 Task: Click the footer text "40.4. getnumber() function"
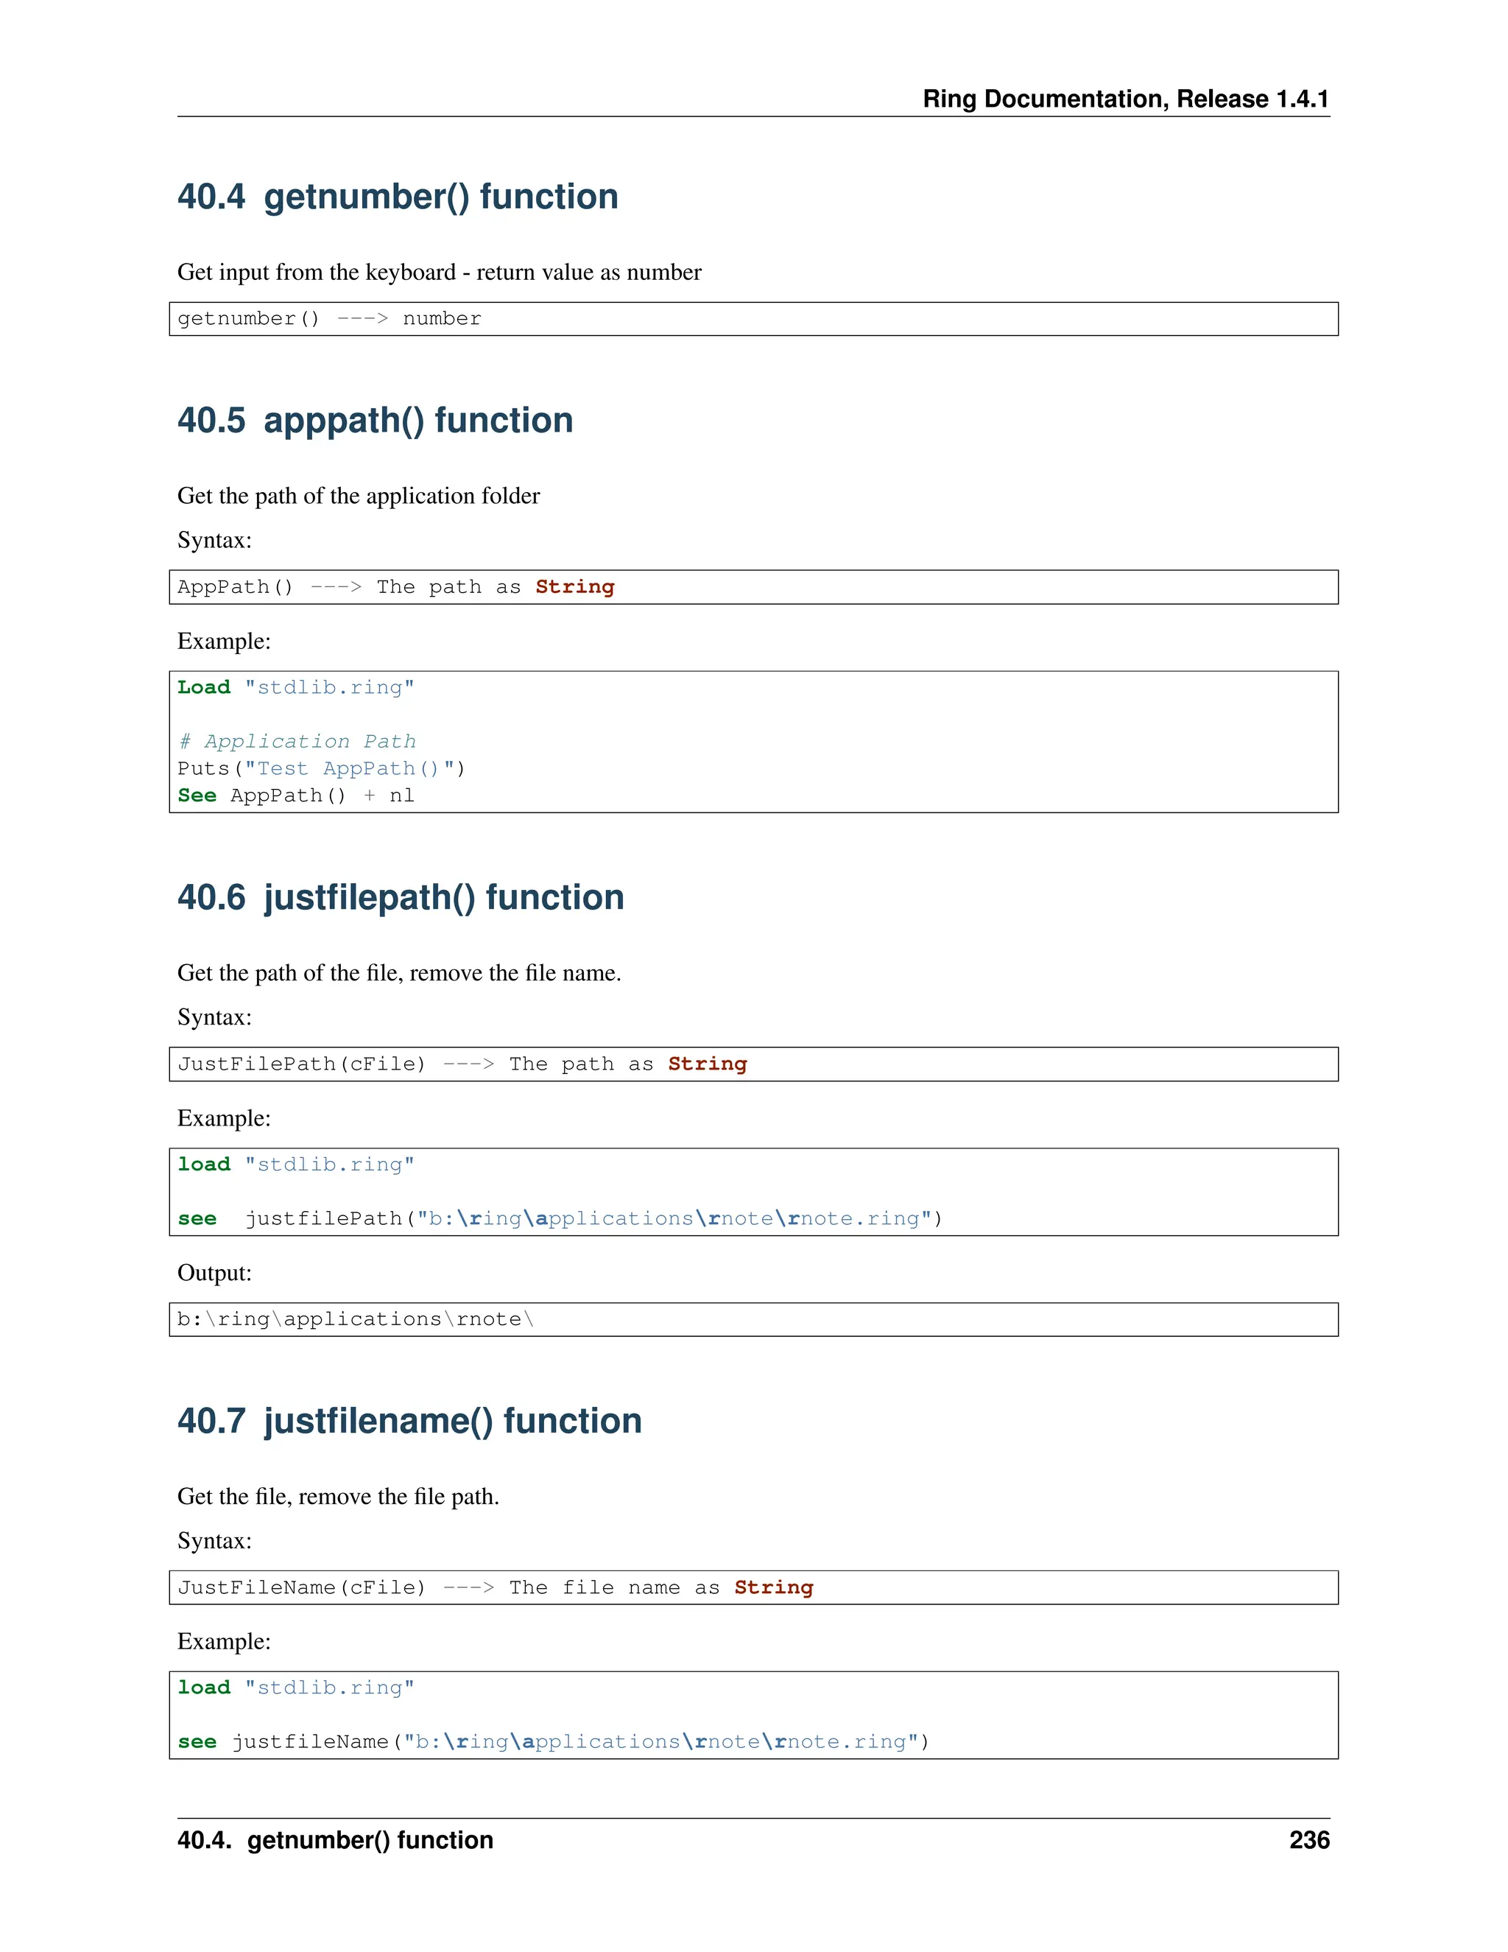pos(335,1839)
